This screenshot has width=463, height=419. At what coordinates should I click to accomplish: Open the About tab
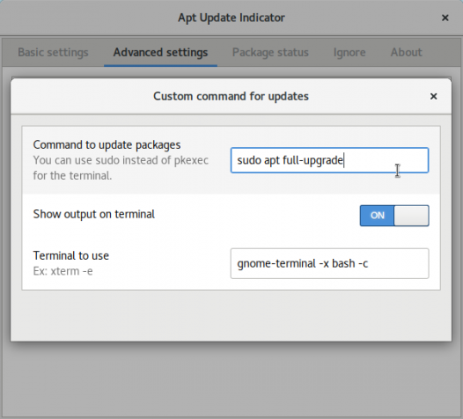pos(407,52)
